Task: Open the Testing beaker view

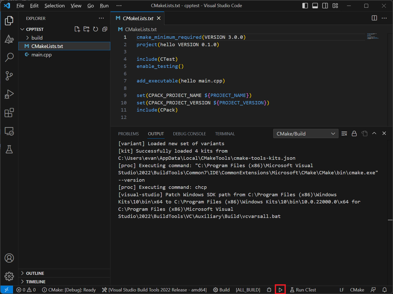Action: tap(9, 149)
